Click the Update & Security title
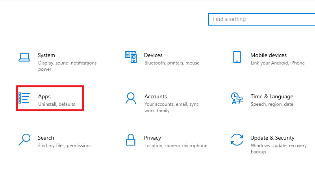 coord(272,138)
